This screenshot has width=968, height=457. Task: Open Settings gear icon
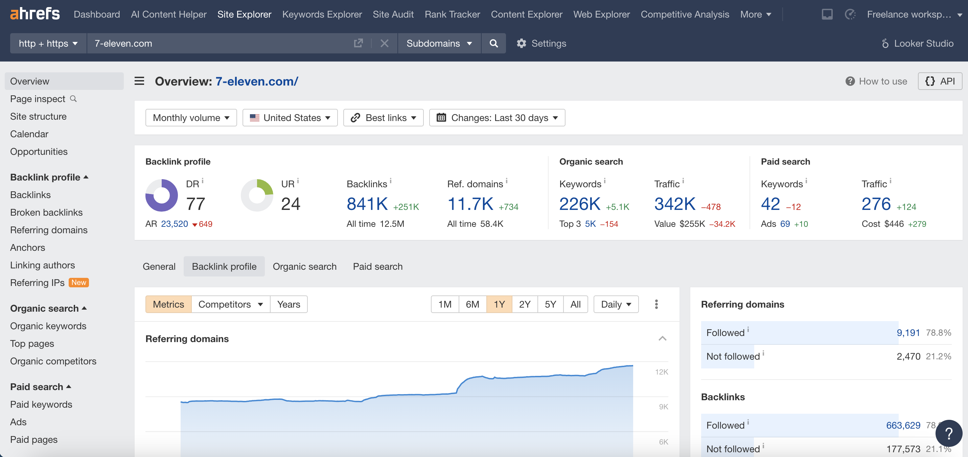[x=521, y=43]
